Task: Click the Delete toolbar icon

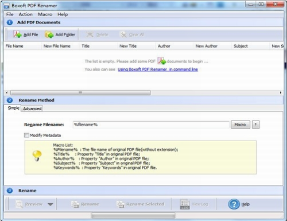Action: point(90,34)
